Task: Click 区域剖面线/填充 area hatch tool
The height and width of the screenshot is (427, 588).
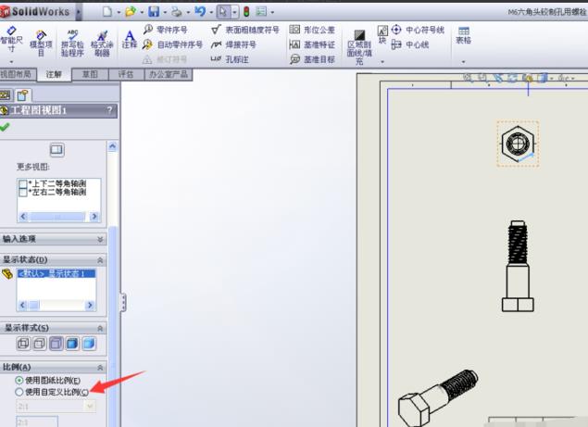Action: pyautogui.click(x=359, y=47)
